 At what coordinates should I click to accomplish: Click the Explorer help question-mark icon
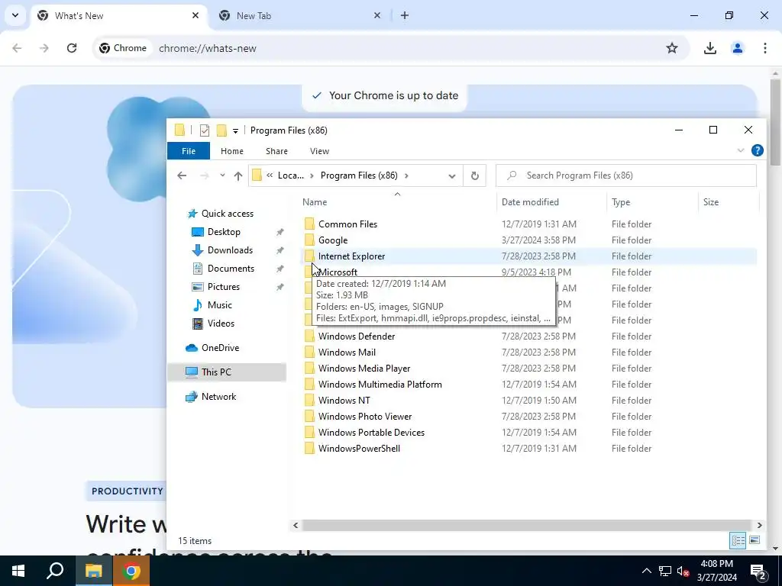(x=757, y=150)
